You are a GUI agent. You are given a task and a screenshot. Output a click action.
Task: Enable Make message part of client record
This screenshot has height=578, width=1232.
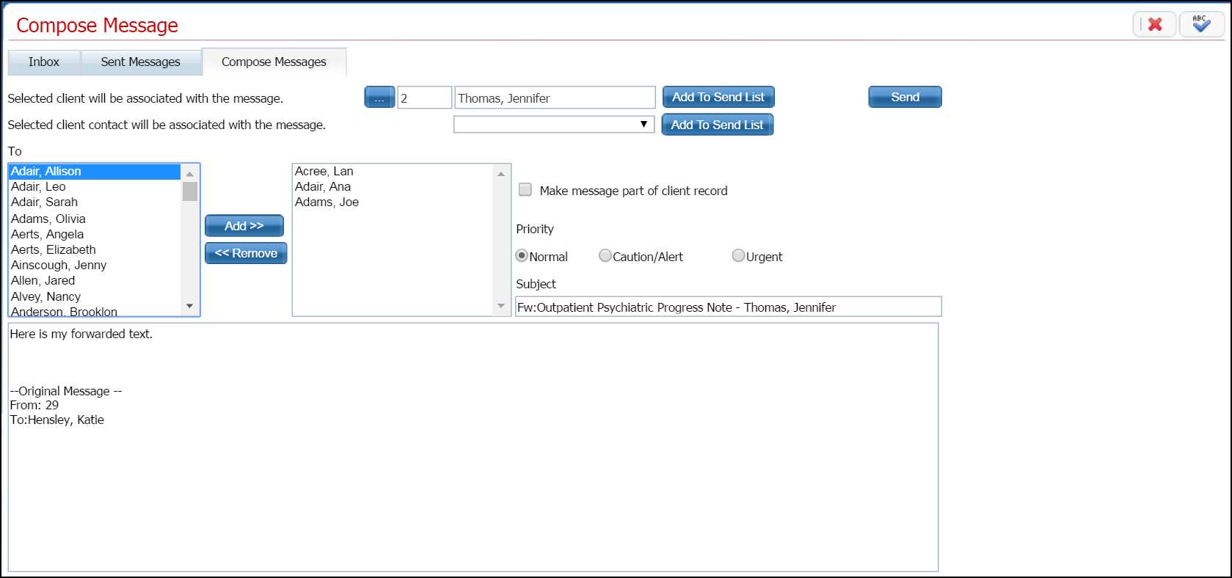525,190
